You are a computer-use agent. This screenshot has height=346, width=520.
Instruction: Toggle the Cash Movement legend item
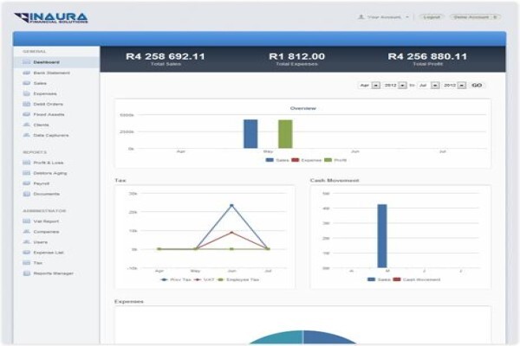coord(417,279)
